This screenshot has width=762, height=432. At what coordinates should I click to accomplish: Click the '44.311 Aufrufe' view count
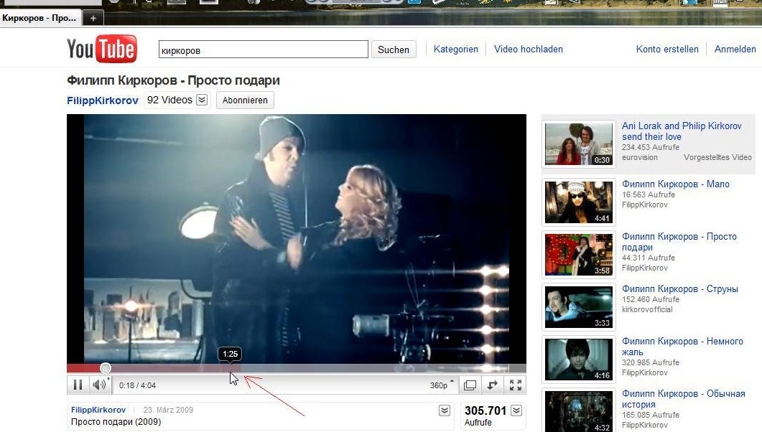click(649, 258)
